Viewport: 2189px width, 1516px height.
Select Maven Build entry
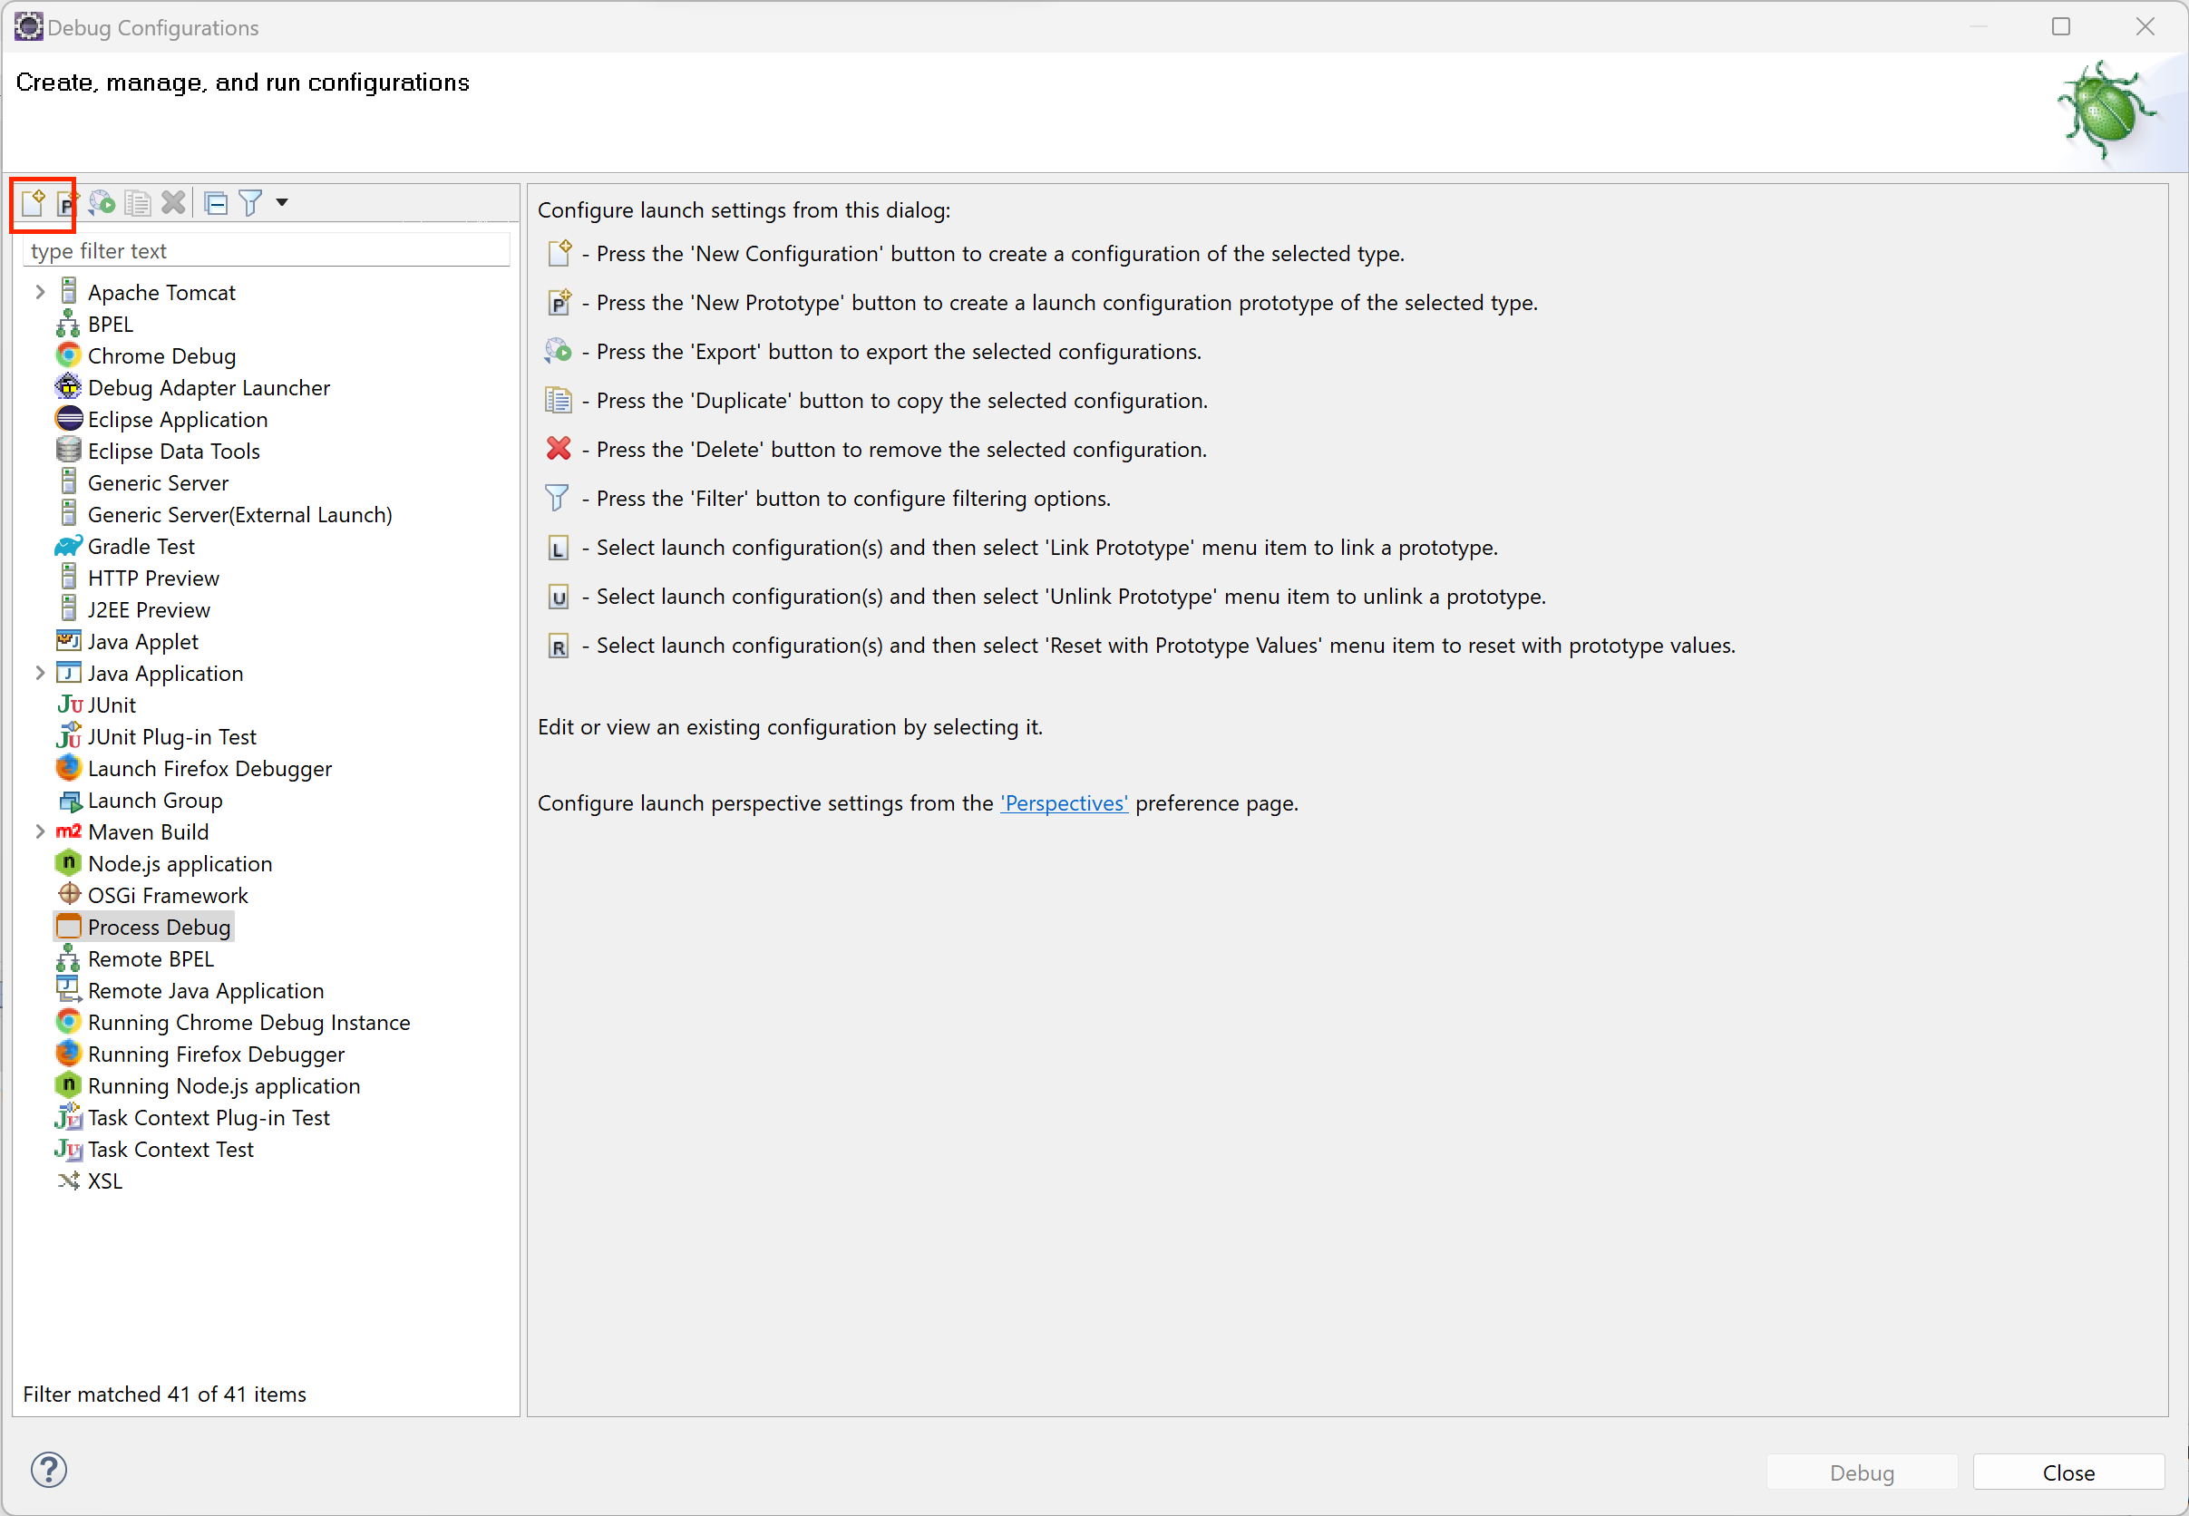148,832
